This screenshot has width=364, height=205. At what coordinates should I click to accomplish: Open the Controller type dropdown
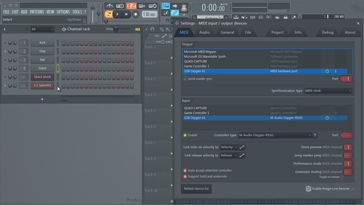click(275, 135)
